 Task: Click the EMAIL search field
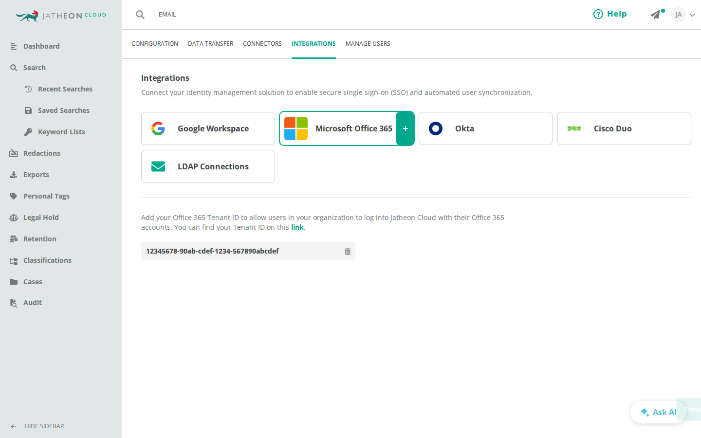[x=167, y=15]
